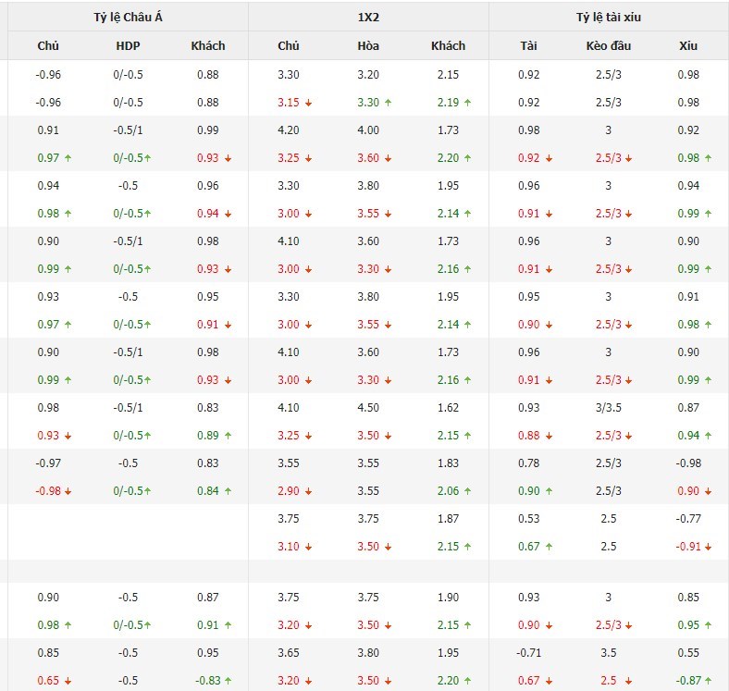729x691 pixels.
Task: Select the 1X2 header
Action: pyautogui.click(x=368, y=17)
